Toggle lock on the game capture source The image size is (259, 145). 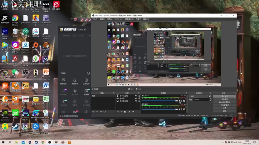[139, 98]
